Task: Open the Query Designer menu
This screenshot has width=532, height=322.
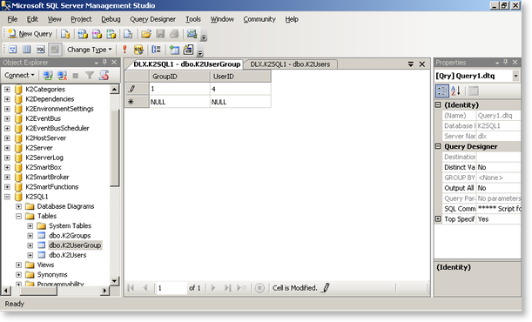Action: click(x=152, y=19)
